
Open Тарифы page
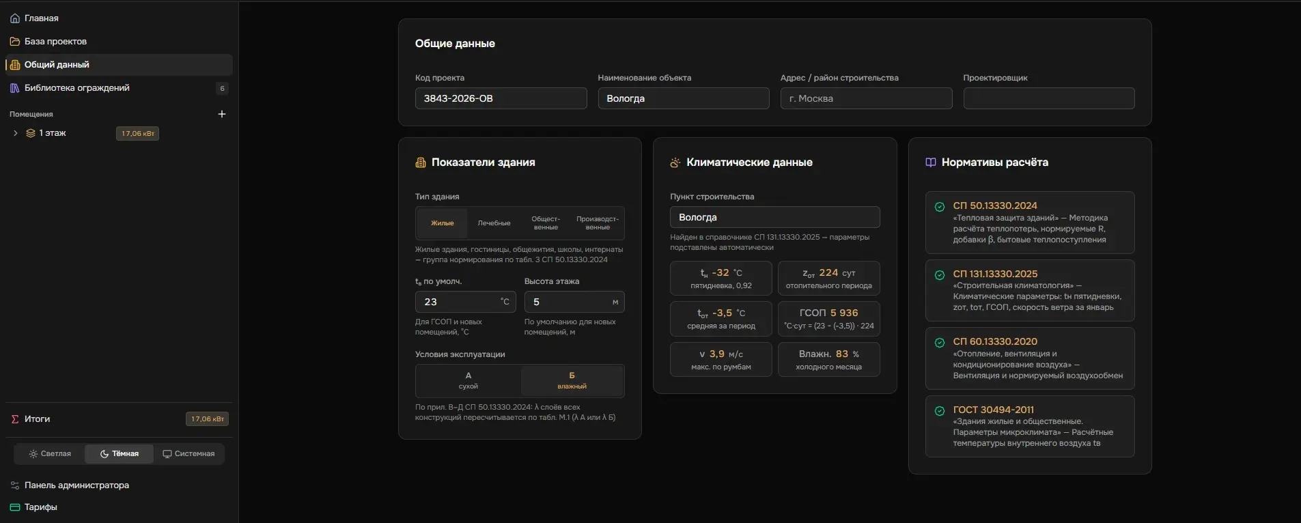(119, 507)
